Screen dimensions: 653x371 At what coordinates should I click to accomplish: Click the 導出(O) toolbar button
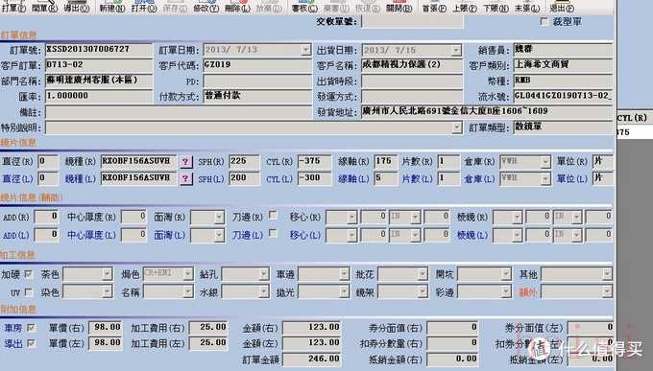click(x=76, y=7)
